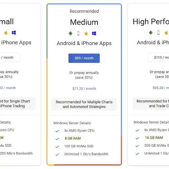
Task: Click the phone icon in High Performance plan
Action: 158,33
